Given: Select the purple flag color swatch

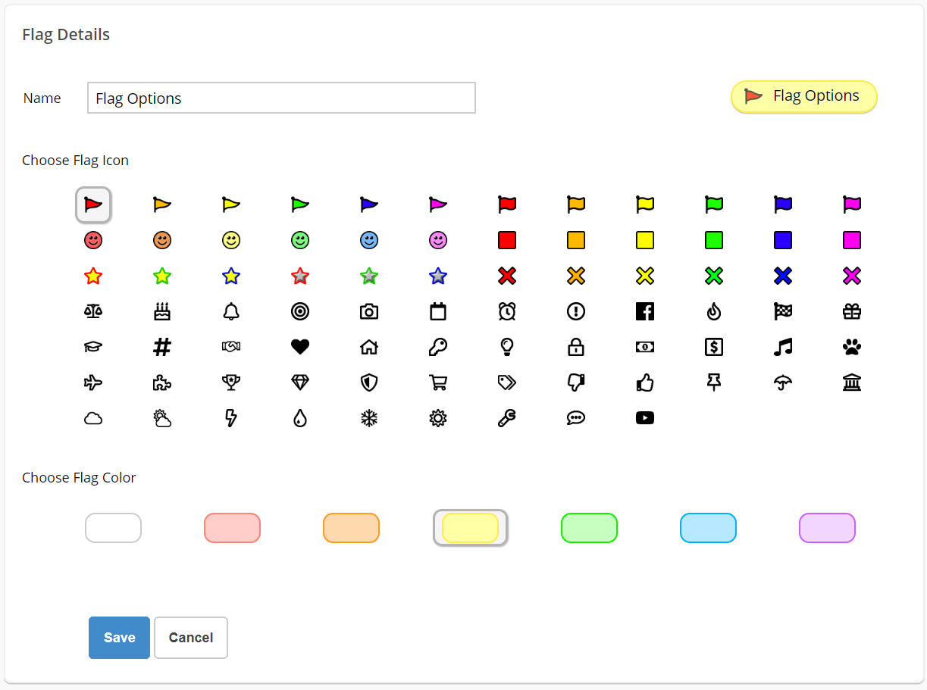Looking at the screenshot, I should [x=828, y=528].
